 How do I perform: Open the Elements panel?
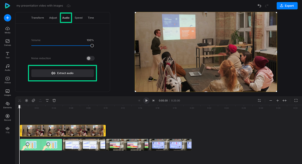[8, 105]
